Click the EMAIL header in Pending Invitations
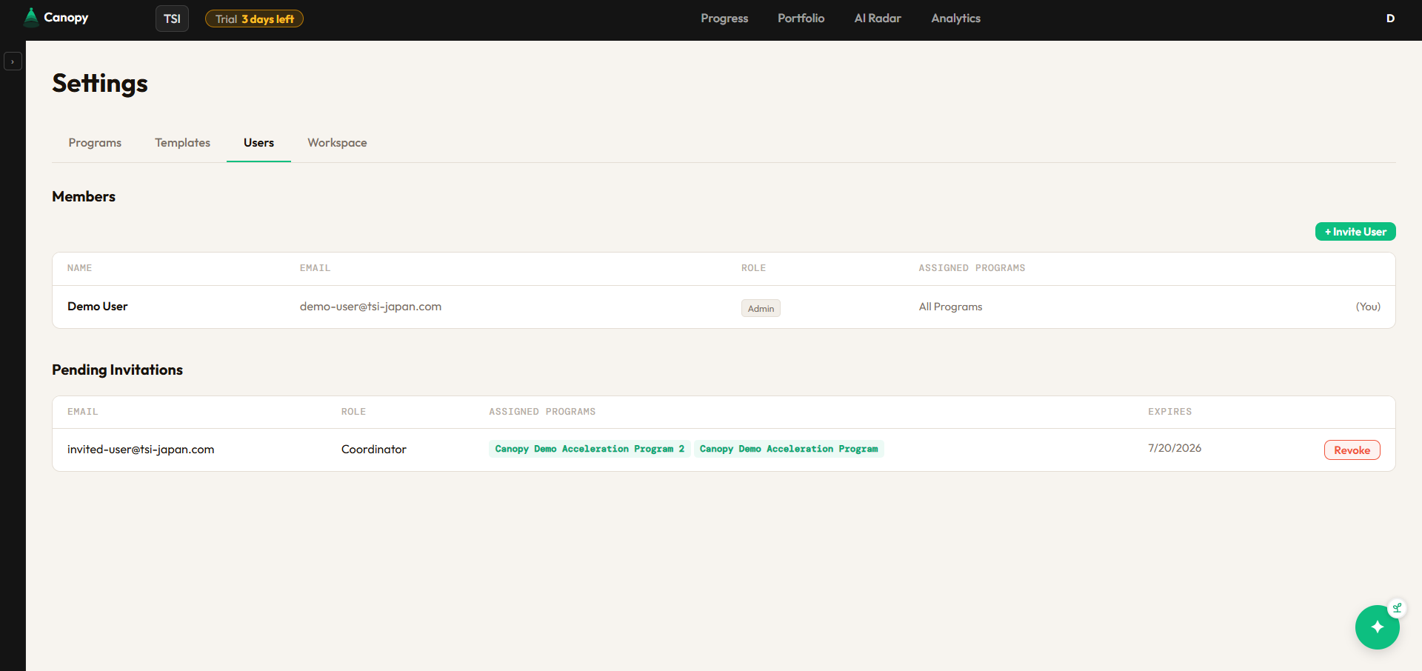This screenshot has width=1422, height=671. (82, 412)
